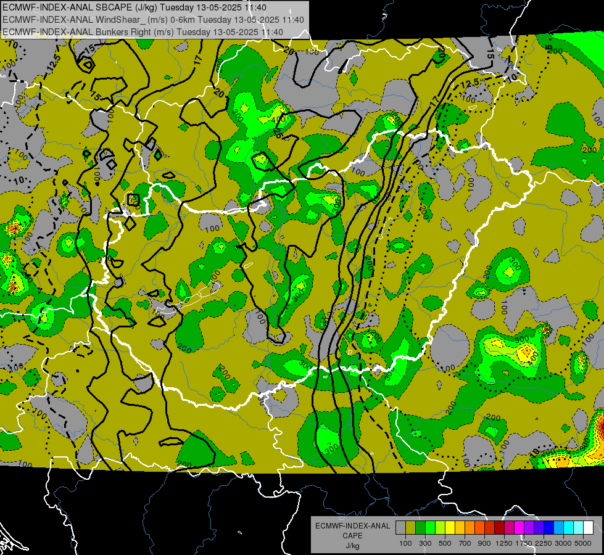Pick the dark green legend swatch
Image resolution: width=604 pixels, height=555 pixels.
[420, 528]
